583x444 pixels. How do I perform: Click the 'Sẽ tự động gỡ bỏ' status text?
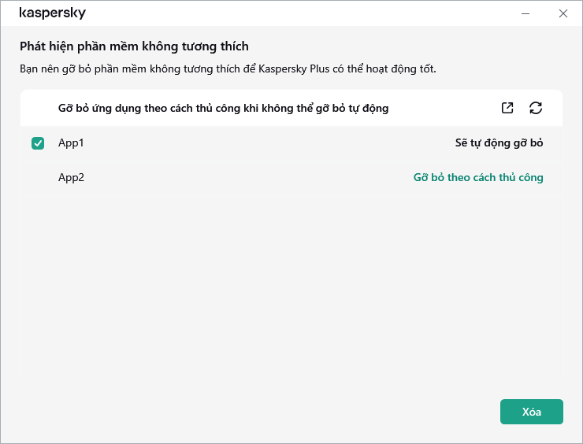tap(499, 143)
